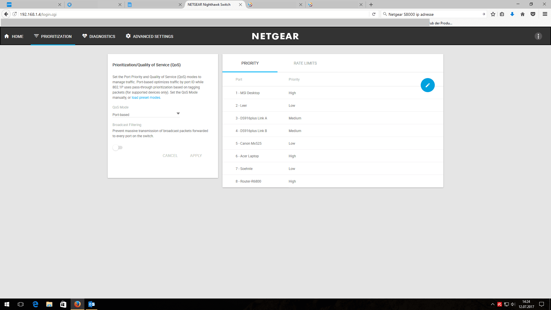
Task: Open the DIAGNOSTICS section
Action: 99,36
